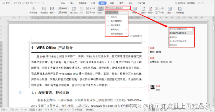Open the 显示标记的最终状态 combo box in ribbon
Screen dimensions: 215x112
(118, 8)
